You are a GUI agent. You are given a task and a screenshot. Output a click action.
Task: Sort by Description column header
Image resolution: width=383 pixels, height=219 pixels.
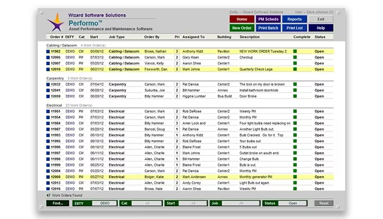[x=249, y=37]
